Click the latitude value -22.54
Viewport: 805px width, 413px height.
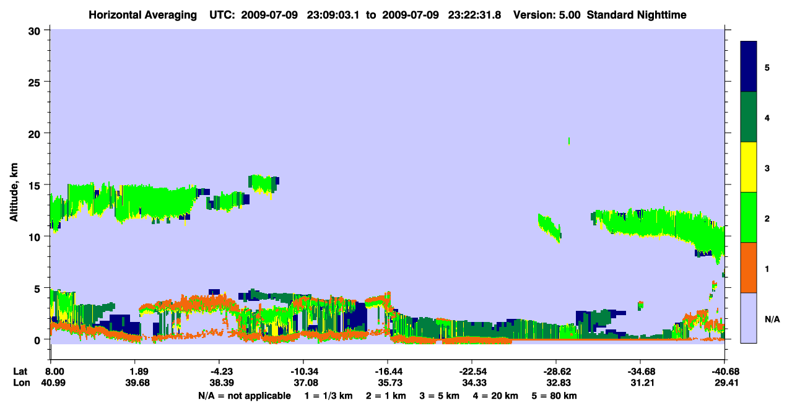(x=472, y=372)
